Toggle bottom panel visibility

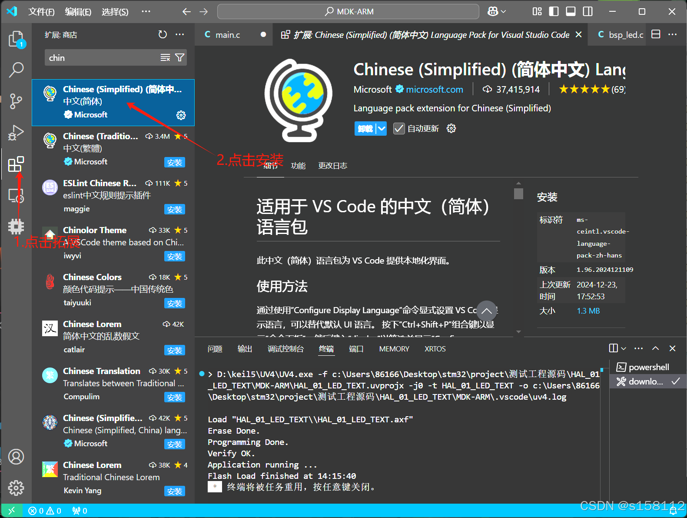tap(571, 11)
